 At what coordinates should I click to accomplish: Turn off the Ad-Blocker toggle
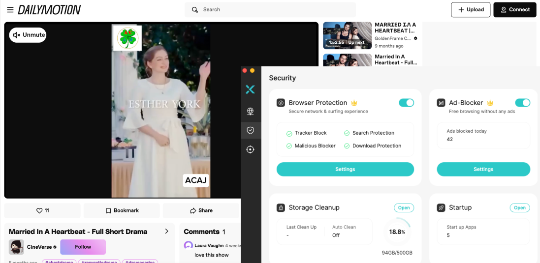pos(522,103)
